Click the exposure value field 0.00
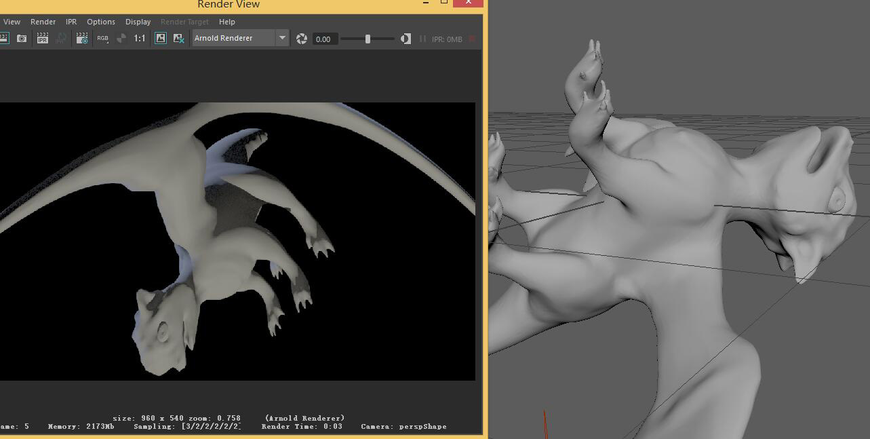The height and width of the screenshot is (439, 870). tap(325, 39)
